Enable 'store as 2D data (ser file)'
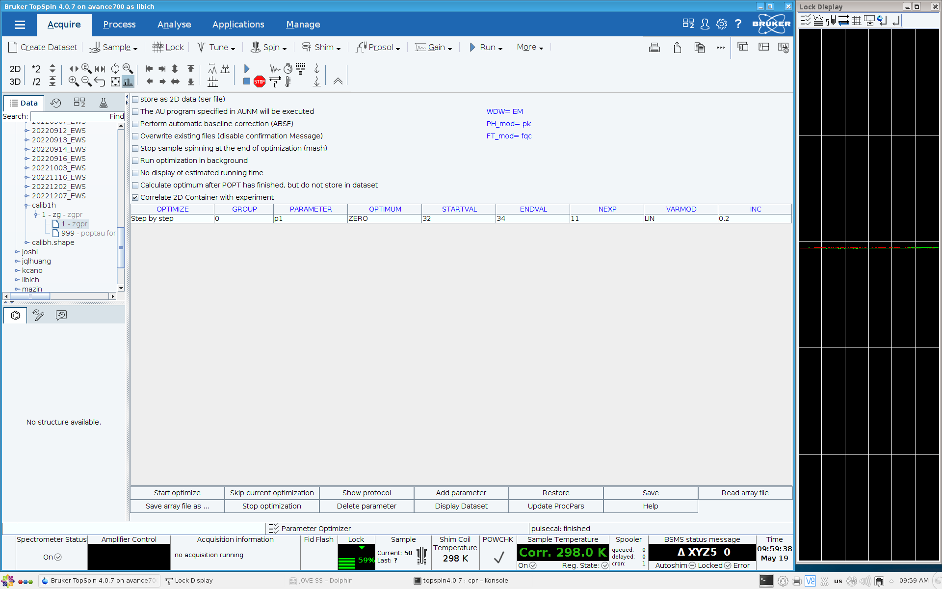942x589 pixels. [x=135, y=99]
